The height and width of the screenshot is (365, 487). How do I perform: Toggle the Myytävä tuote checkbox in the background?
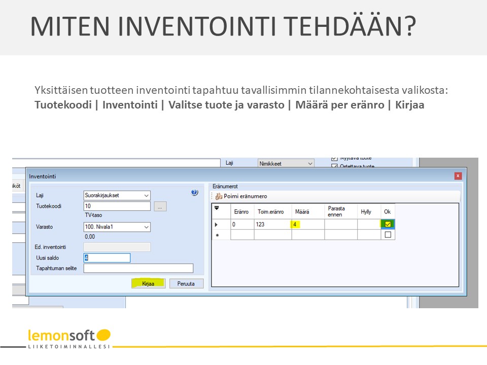click(x=334, y=158)
